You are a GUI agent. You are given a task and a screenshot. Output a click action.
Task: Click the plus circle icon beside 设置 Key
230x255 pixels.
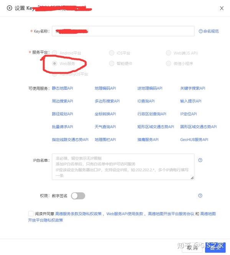(x=10, y=8)
